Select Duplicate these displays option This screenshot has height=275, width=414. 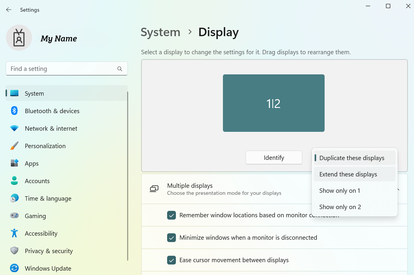tap(351, 158)
